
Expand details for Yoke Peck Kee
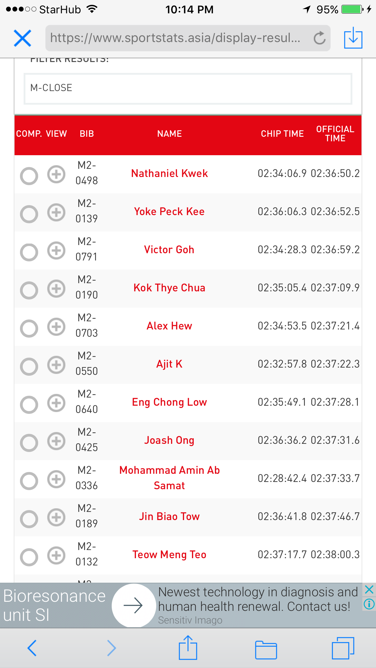(56, 212)
